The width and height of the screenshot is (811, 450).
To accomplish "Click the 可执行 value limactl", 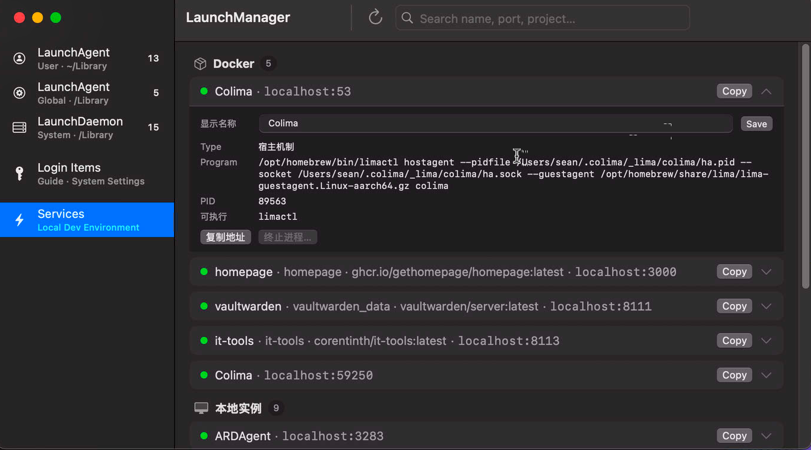I will 278,217.
